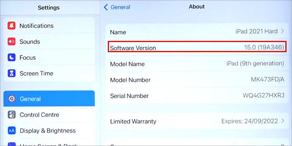Tap the Control Centre switches icon
292x146 pixels.
12,115
